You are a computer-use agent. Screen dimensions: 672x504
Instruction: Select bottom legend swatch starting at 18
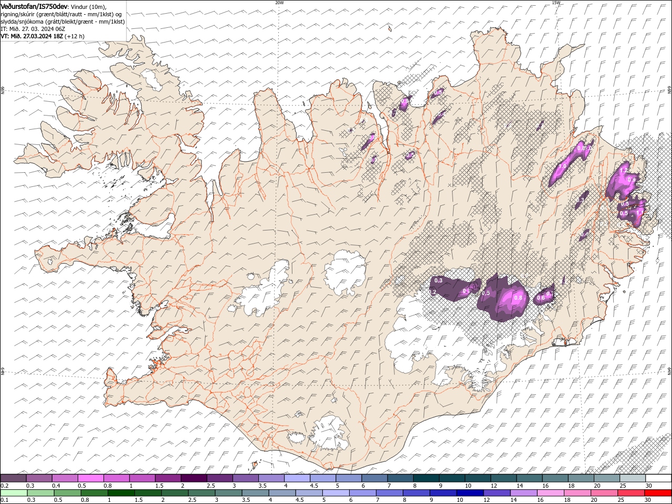[x=578, y=492]
